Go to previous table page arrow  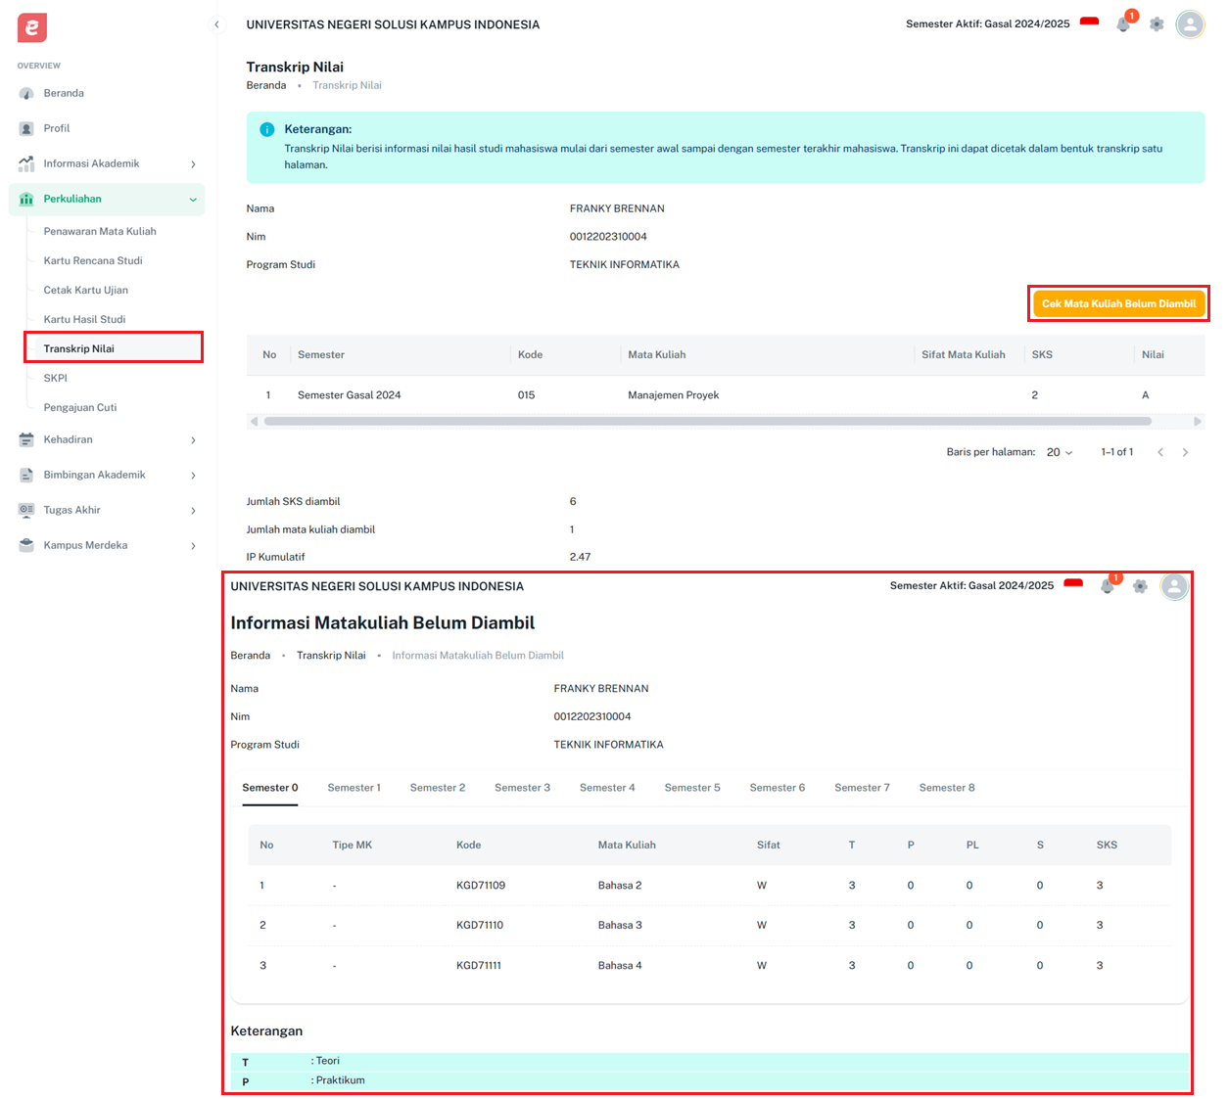pos(1160,452)
